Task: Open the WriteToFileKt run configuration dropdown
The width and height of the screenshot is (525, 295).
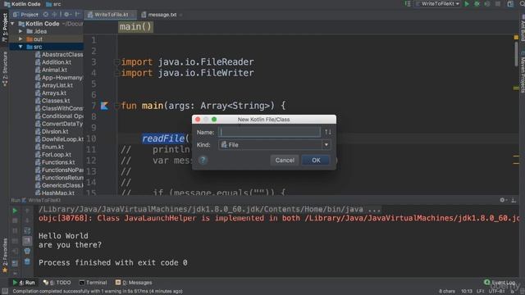Action: point(437,4)
